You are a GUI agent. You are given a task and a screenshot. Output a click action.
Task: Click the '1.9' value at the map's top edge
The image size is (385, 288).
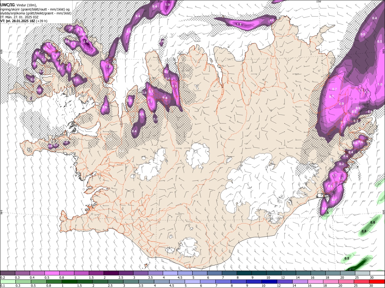click(x=168, y=5)
